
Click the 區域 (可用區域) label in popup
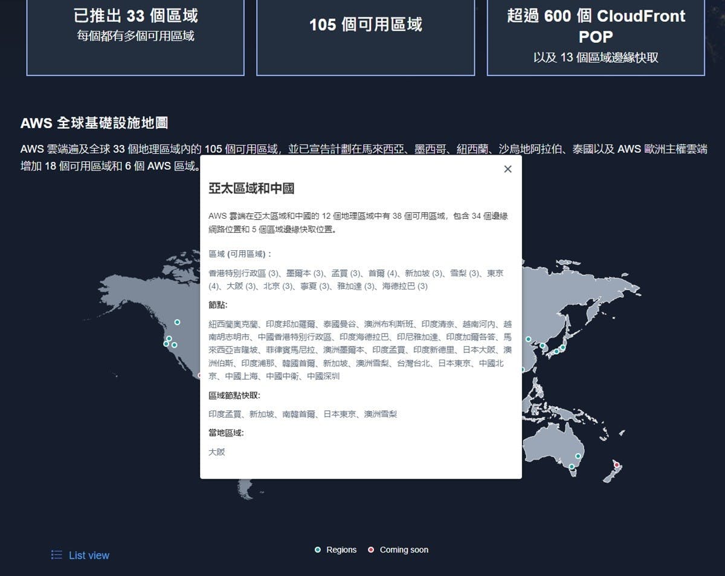click(x=240, y=254)
